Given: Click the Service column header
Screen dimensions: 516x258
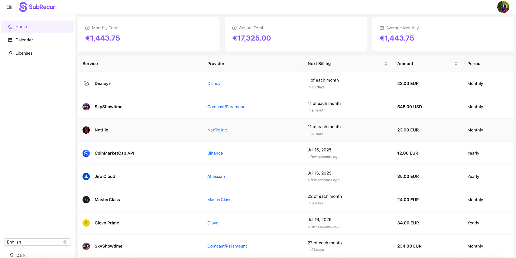Looking at the screenshot, I should 90,64.
